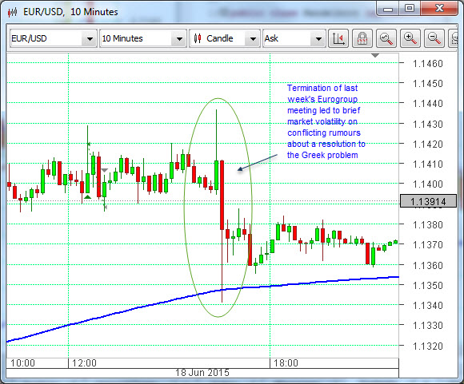Image resolution: width=464 pixels, height=384 pixels.
Task: Click the magnifier auto-zoom chart icon
Action: coord(386,38)
